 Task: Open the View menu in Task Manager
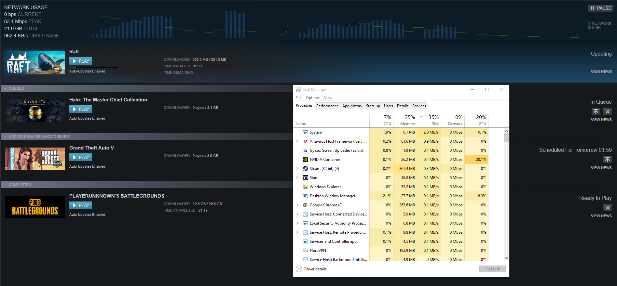tap(328, 98)
